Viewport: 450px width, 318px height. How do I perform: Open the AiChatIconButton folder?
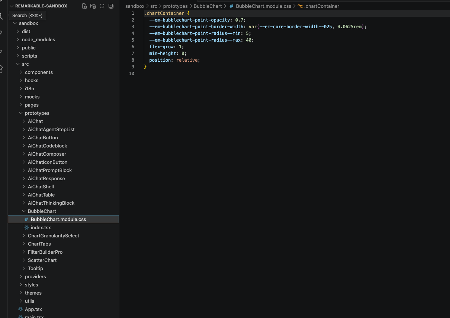48,162
